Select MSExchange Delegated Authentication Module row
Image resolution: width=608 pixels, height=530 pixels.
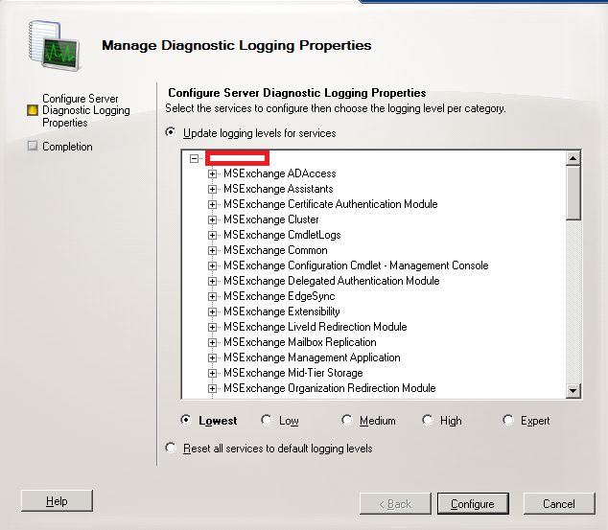point(332,281)
